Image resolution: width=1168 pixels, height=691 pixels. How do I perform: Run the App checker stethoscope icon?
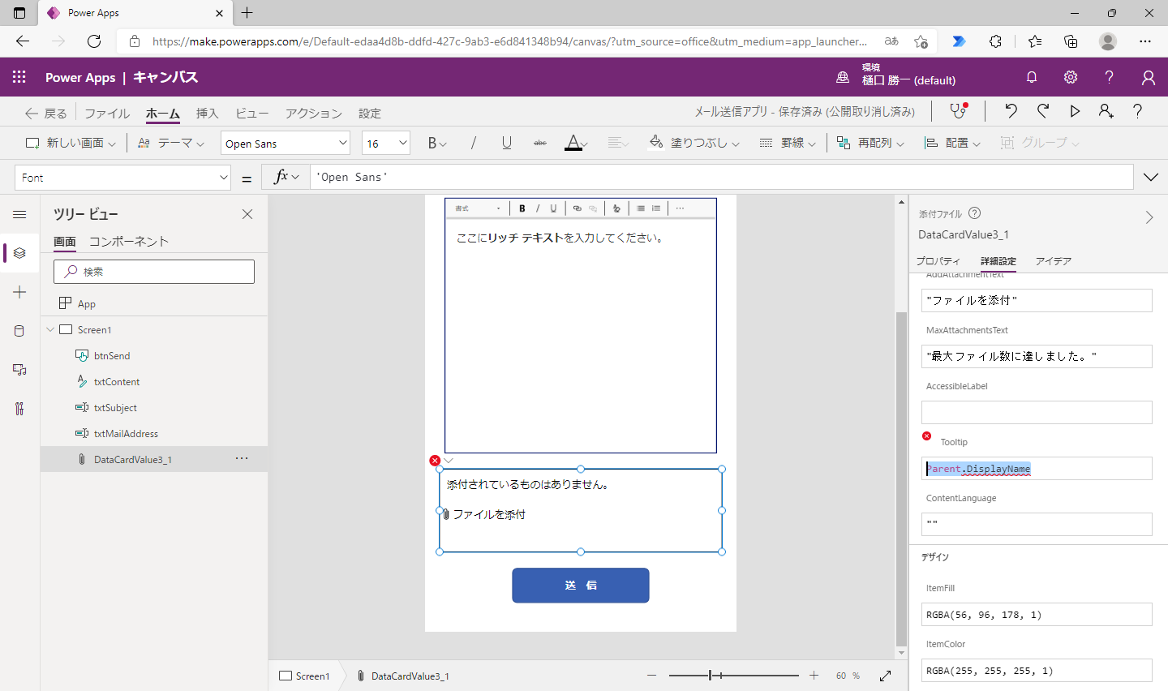958,111
